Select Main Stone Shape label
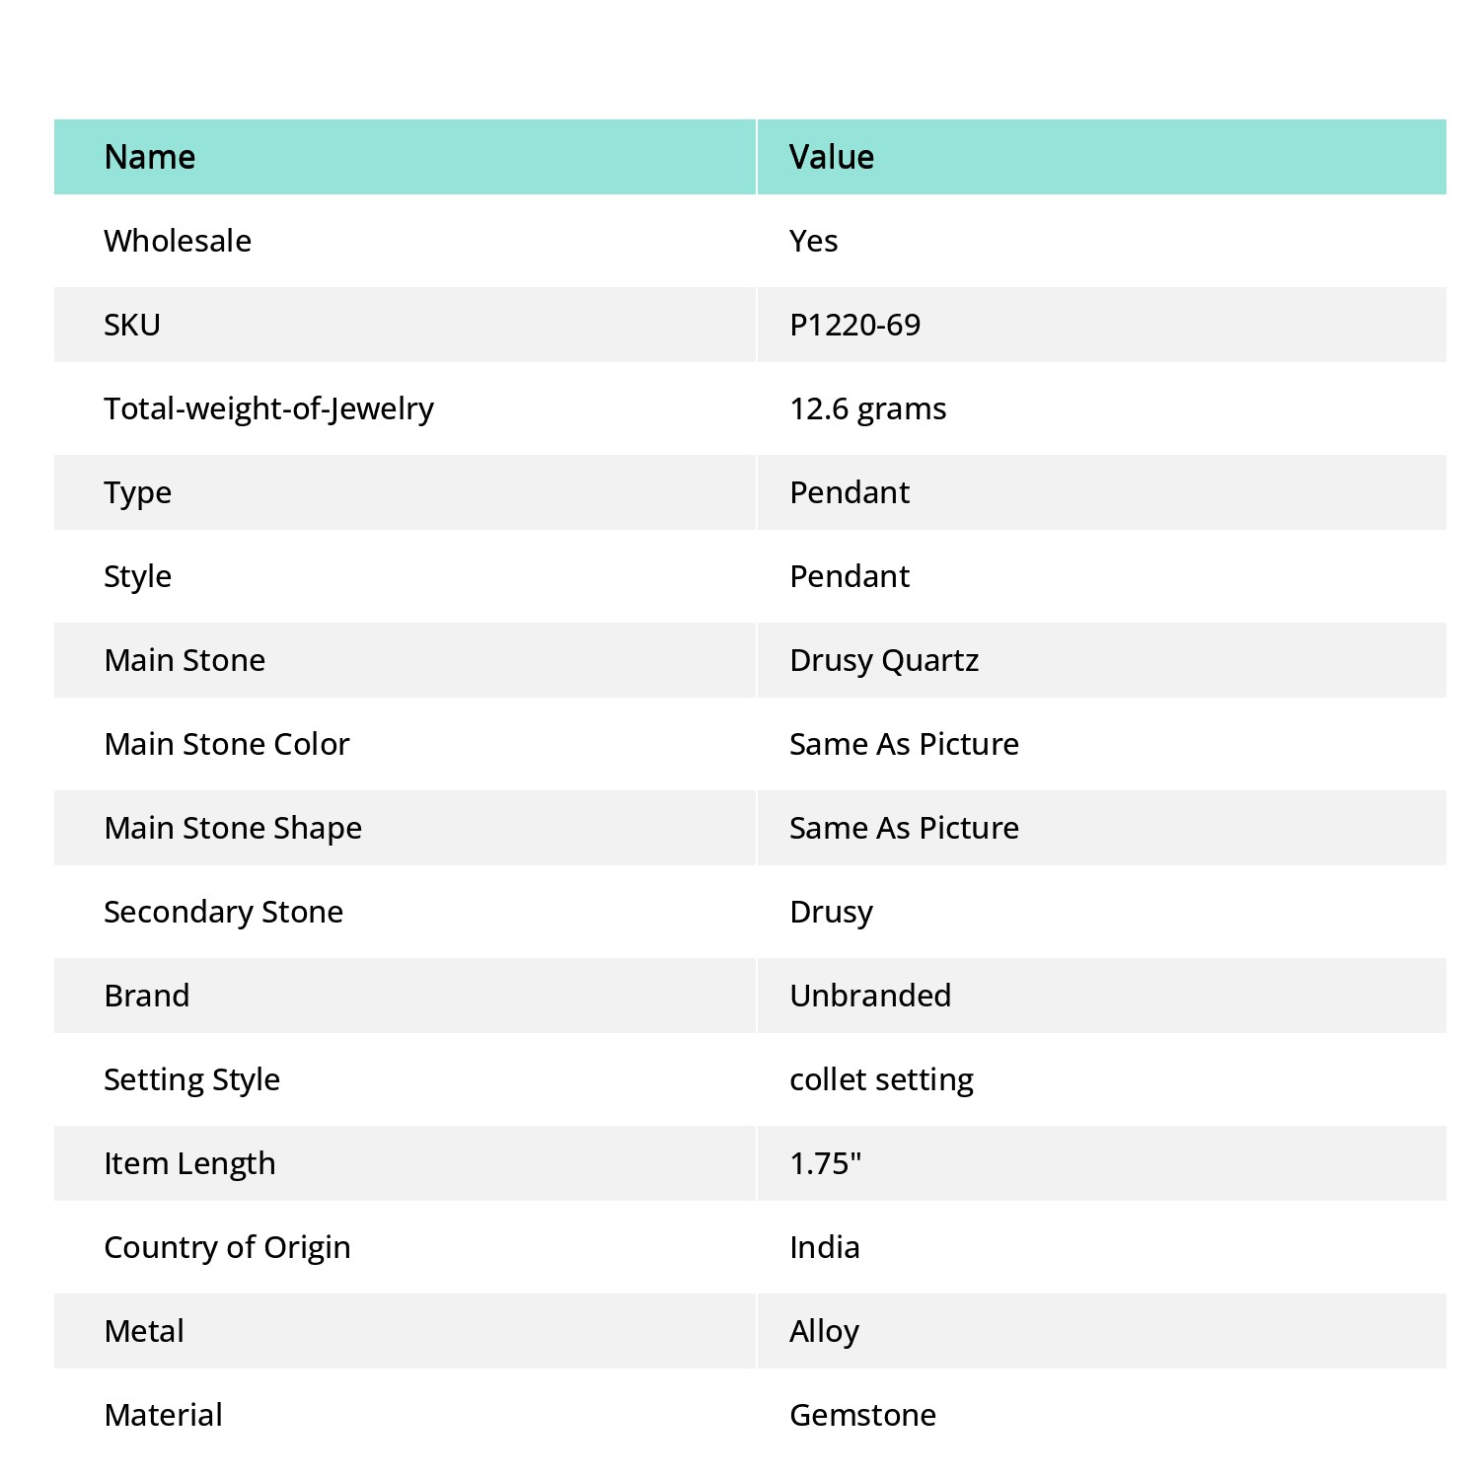The image size is (1480, 1480). tap(233, 828)
